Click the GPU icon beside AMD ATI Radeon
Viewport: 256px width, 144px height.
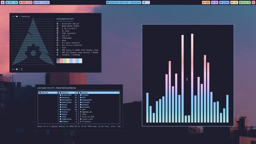coord(58,52)
